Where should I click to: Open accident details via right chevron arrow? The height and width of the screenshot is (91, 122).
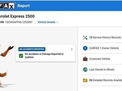click(72, 49)
